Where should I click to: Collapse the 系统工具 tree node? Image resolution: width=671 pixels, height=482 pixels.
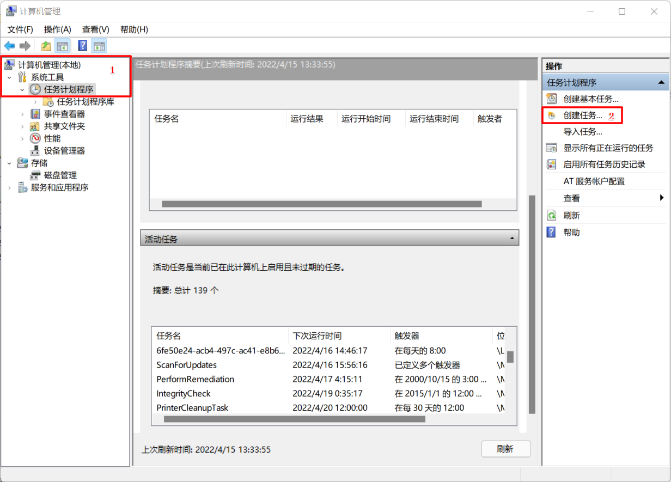coord(9,77)
